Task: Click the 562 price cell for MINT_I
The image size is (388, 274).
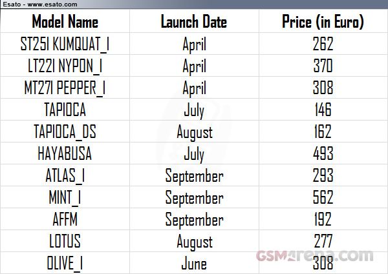Action: pos(323,197)
